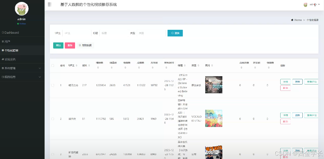Screen dimensions: 324x159
Task: Click the 爬取数据 button
Action: (x=85, y=45)
